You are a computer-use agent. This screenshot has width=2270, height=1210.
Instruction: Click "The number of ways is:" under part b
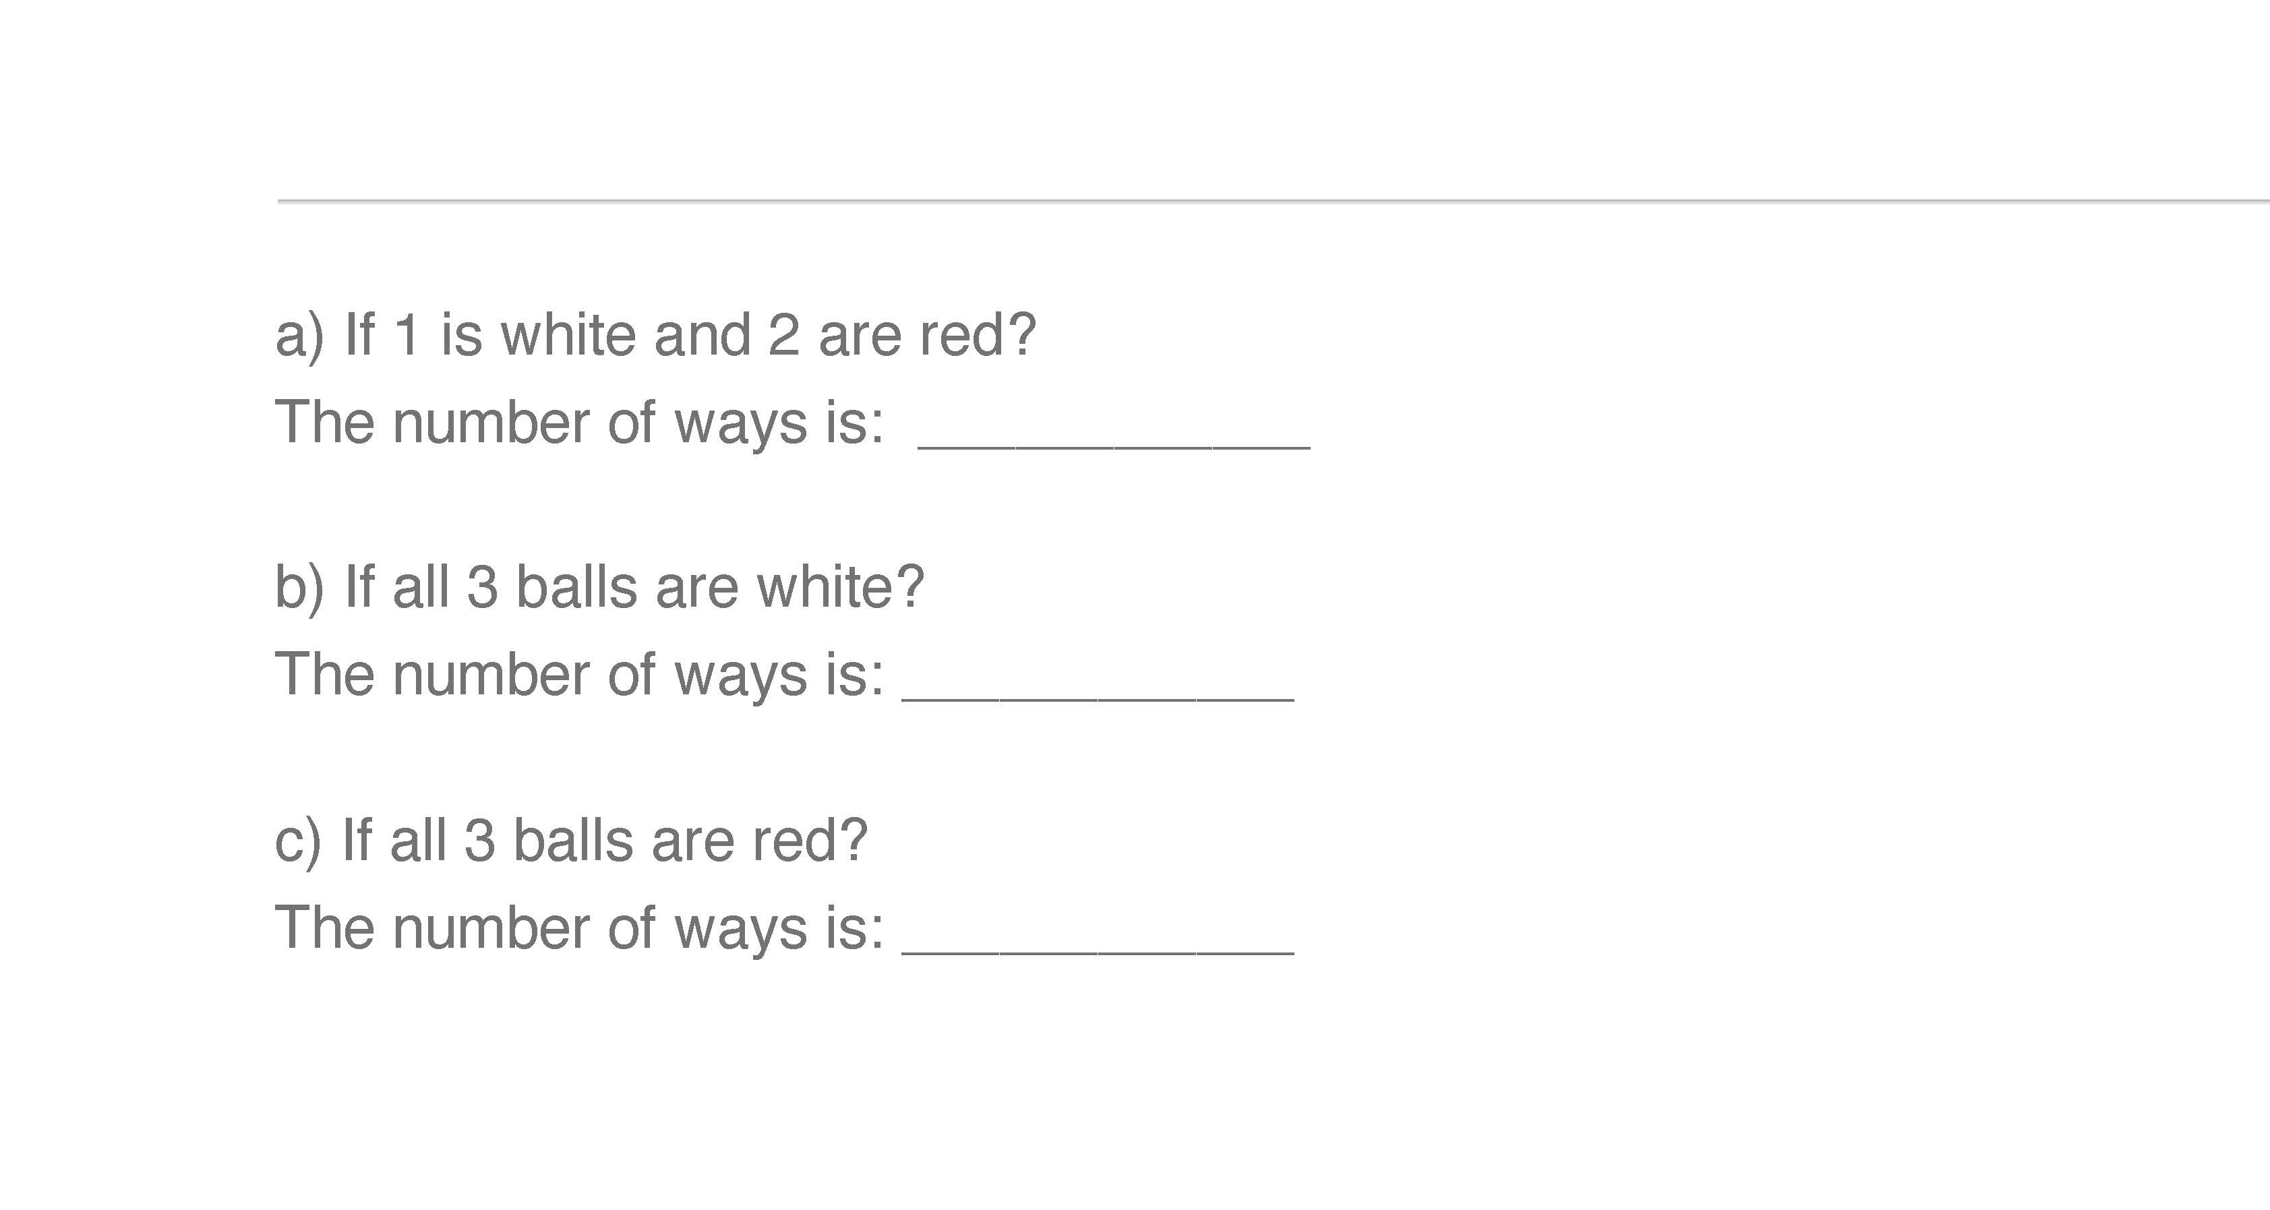pos(579,675)
